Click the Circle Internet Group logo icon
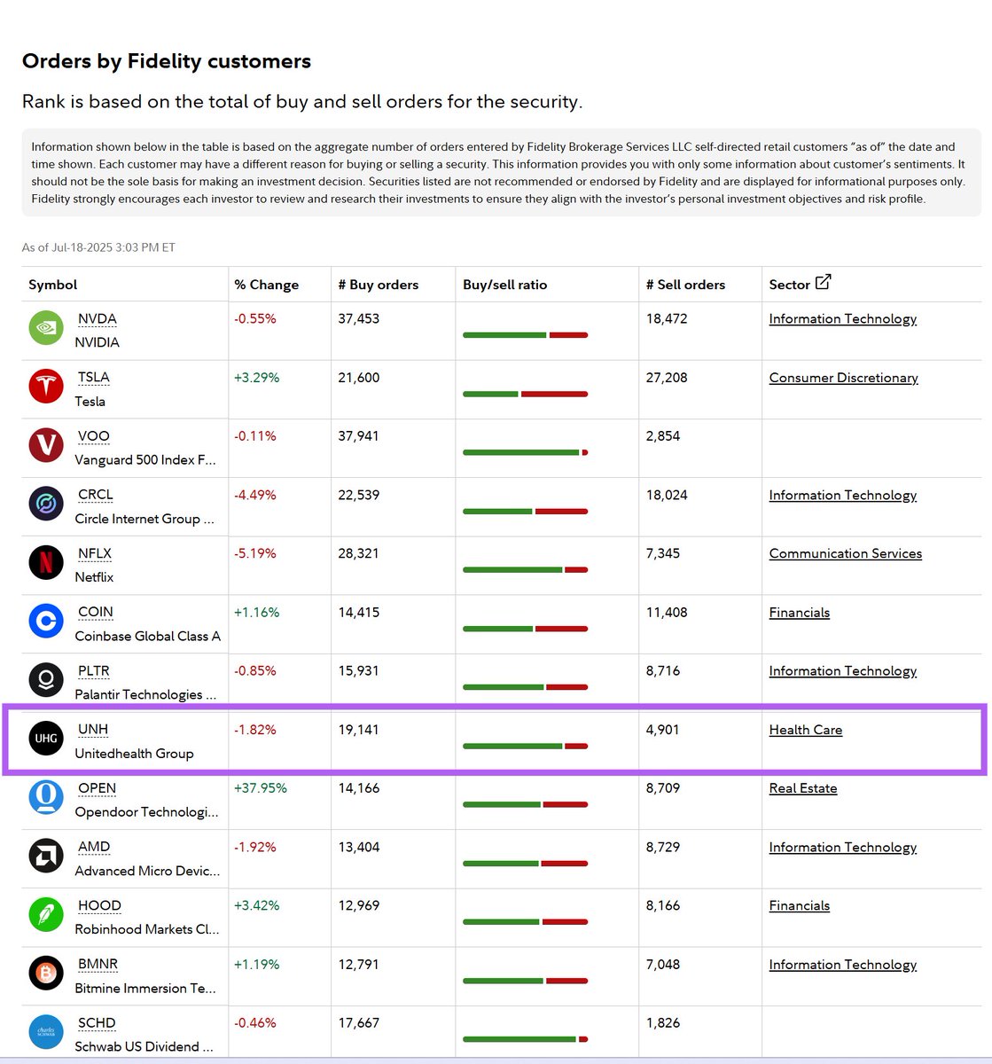Screen dimensions: 992x1064 click(46, 504)
